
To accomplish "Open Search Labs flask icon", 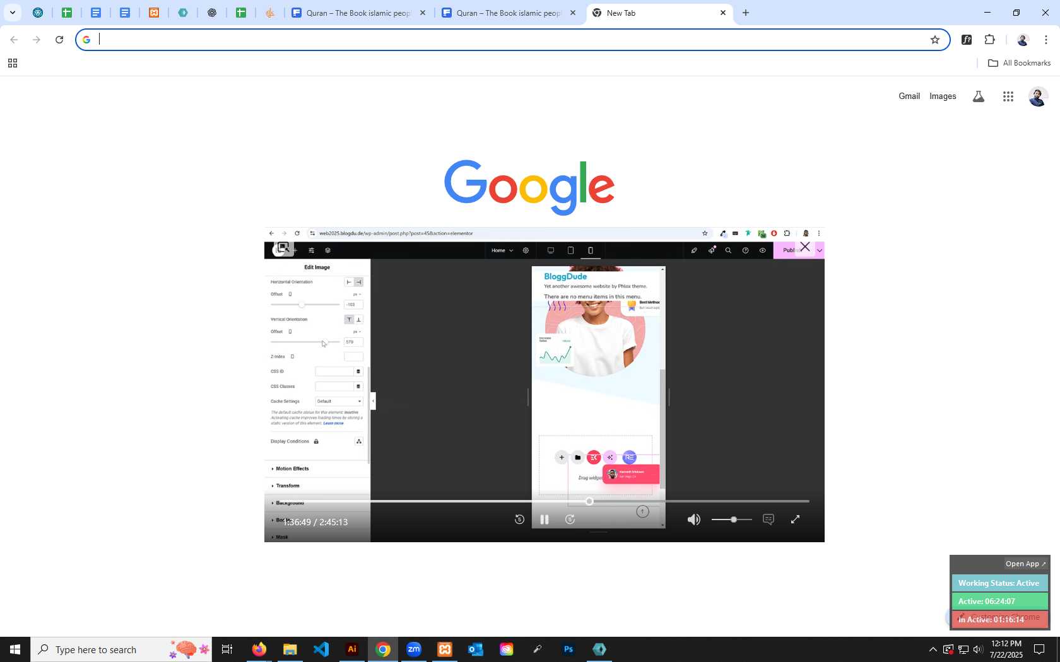I will click(979, 96).
